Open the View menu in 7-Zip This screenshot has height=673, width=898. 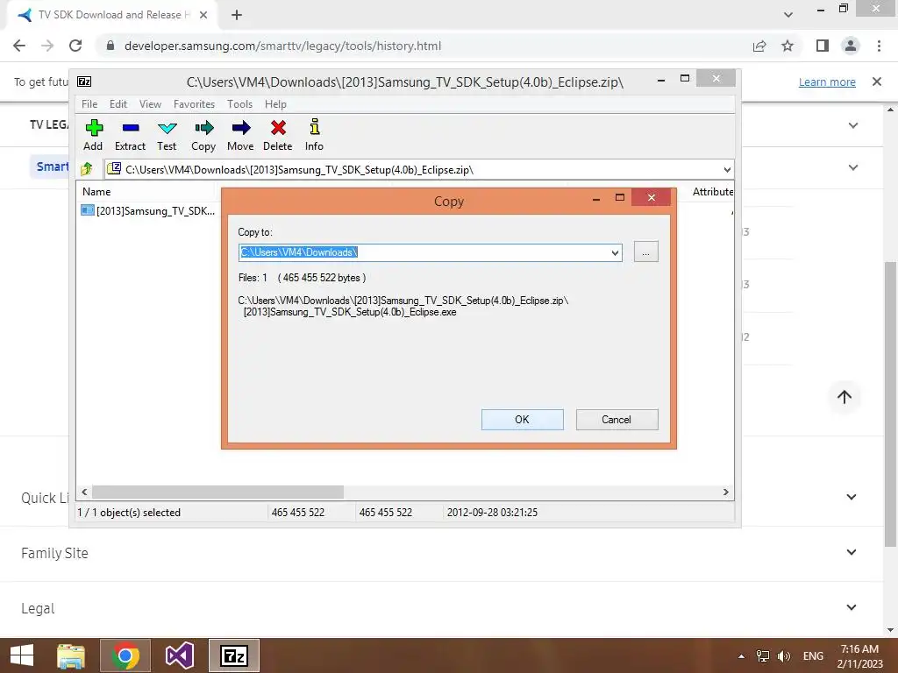(x=150, y=104)
